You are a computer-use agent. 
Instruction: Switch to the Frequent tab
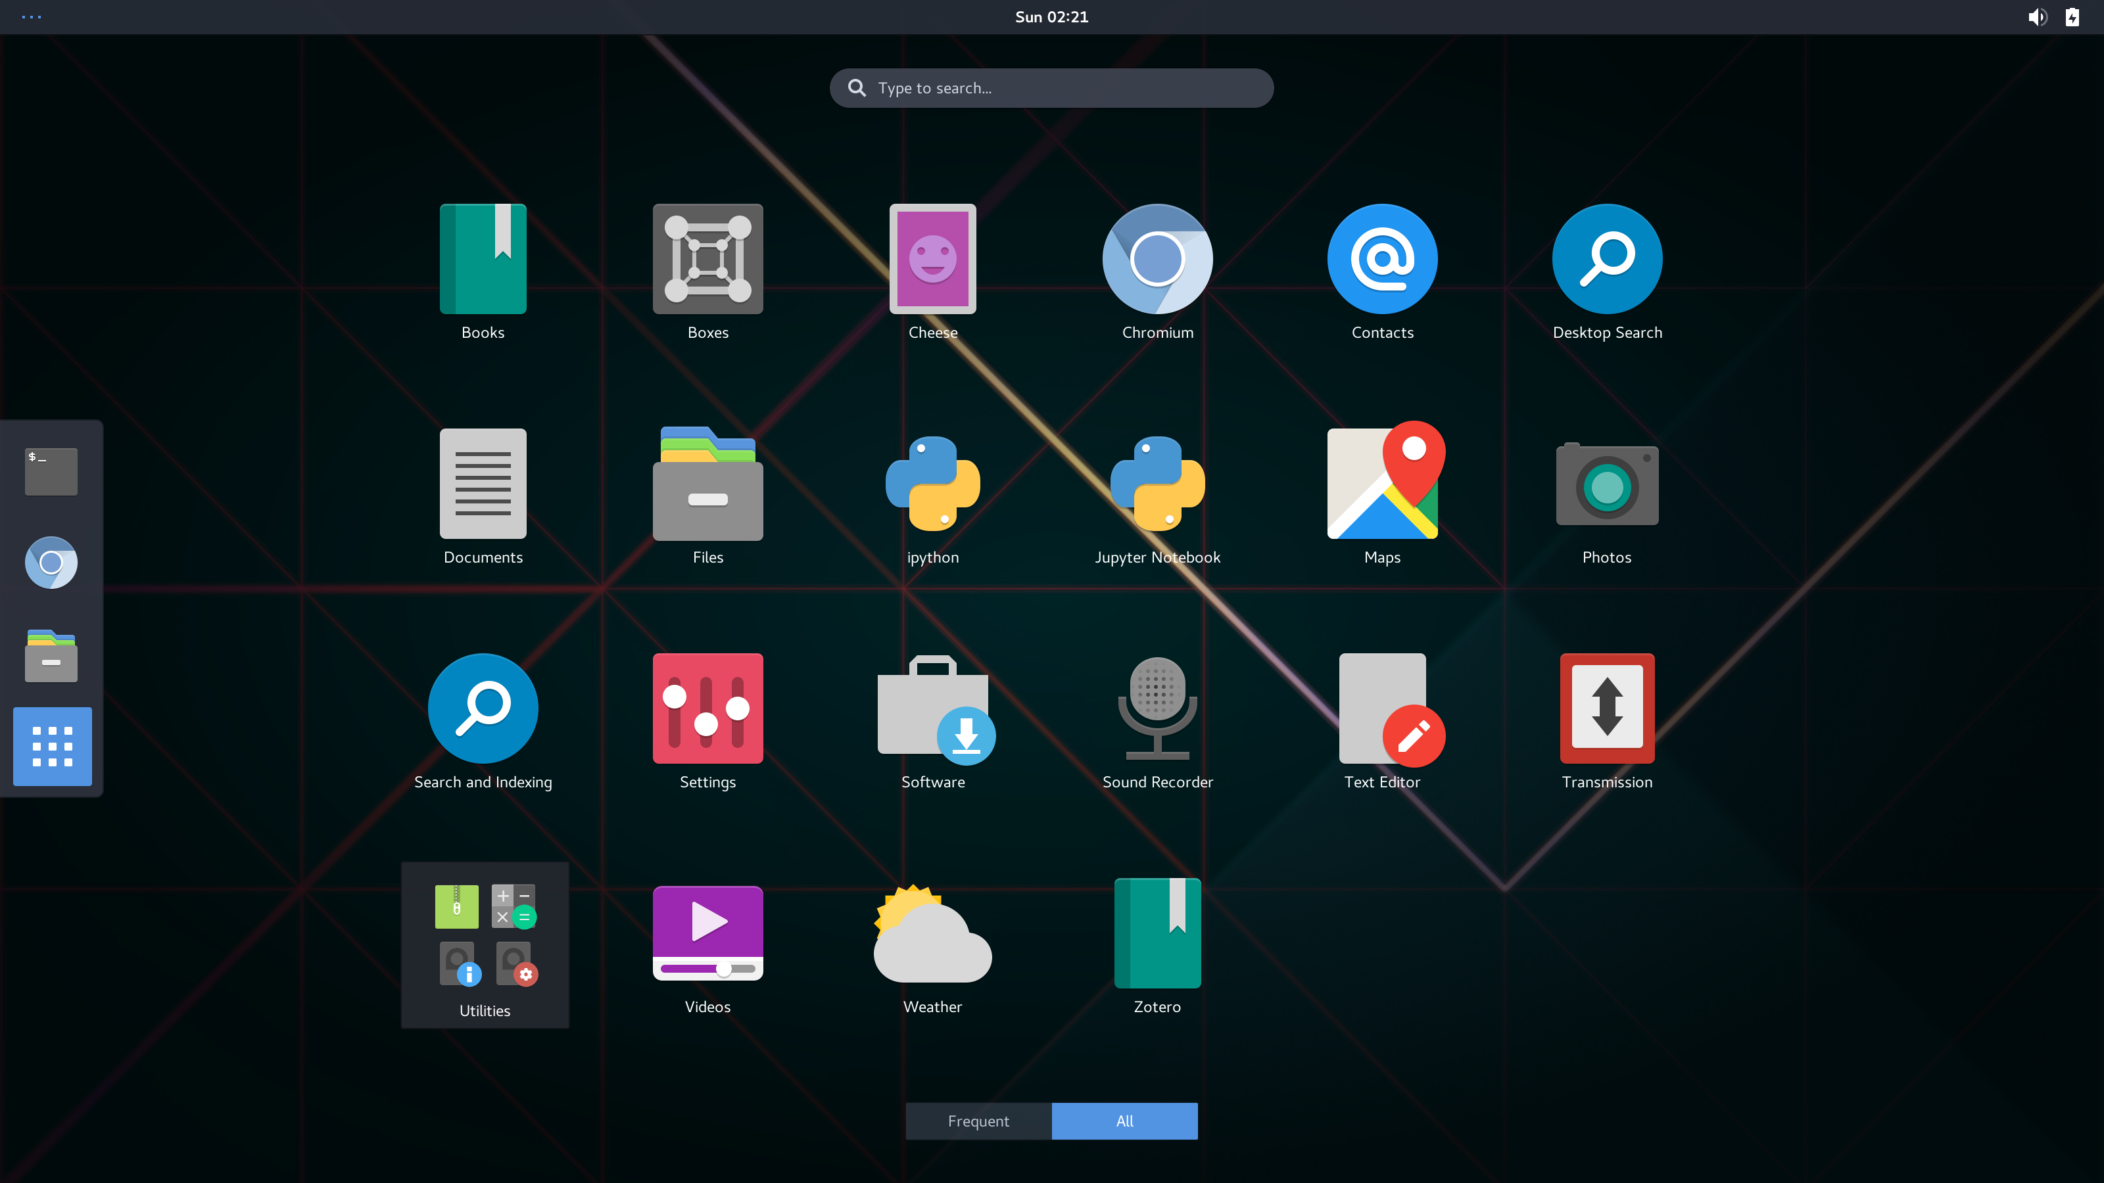click(978, 1121)
